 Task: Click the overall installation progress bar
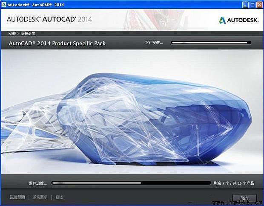point(131,183)
